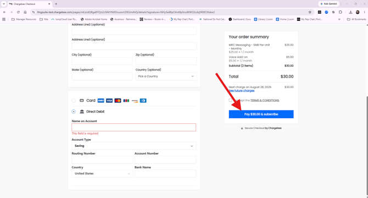Screen dimensions: 368x198
Task: Go back to the previous page
Action: tap(4, 12)
